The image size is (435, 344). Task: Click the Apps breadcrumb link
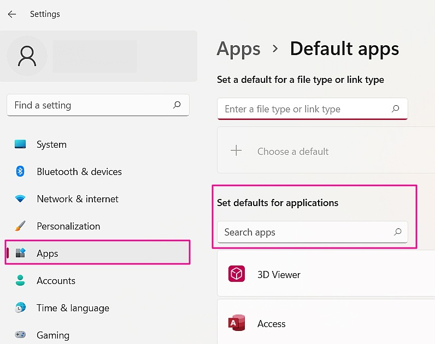pyautogui.click(x=238, y=49)
